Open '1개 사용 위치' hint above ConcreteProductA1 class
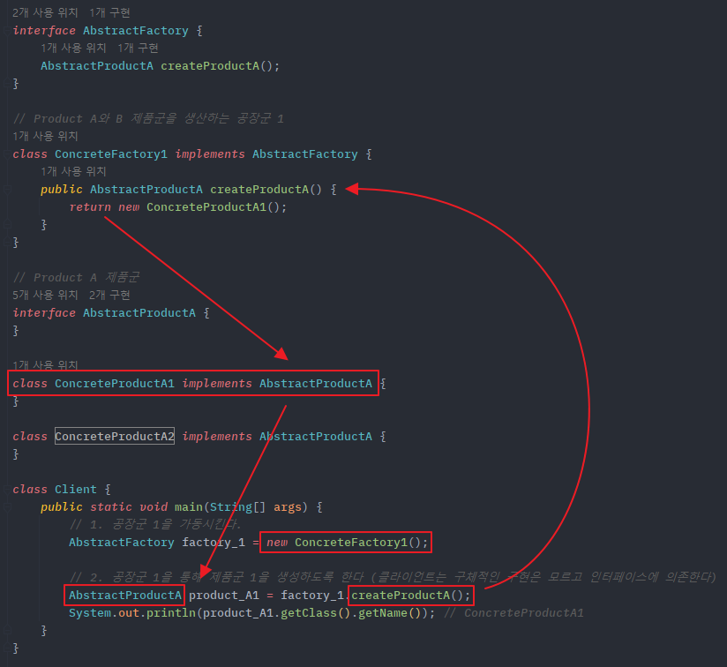 (x=45, y=365)
